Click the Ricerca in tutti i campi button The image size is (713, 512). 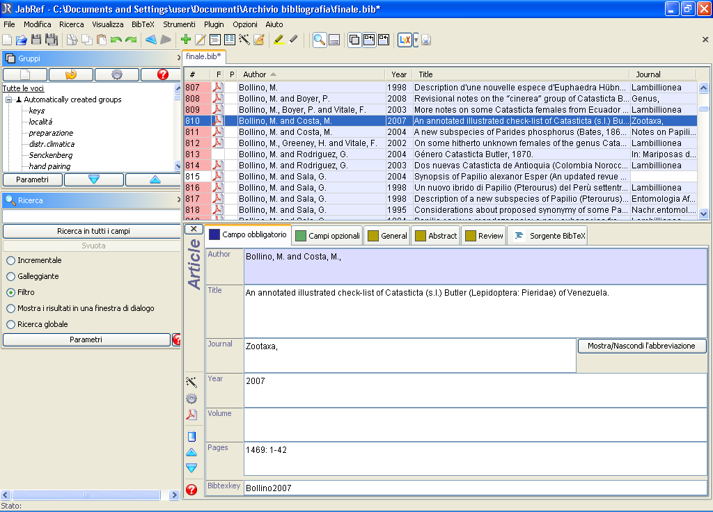[x=93, y=231]
